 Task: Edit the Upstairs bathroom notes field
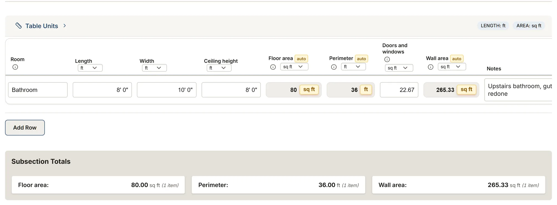pos(518,90)
